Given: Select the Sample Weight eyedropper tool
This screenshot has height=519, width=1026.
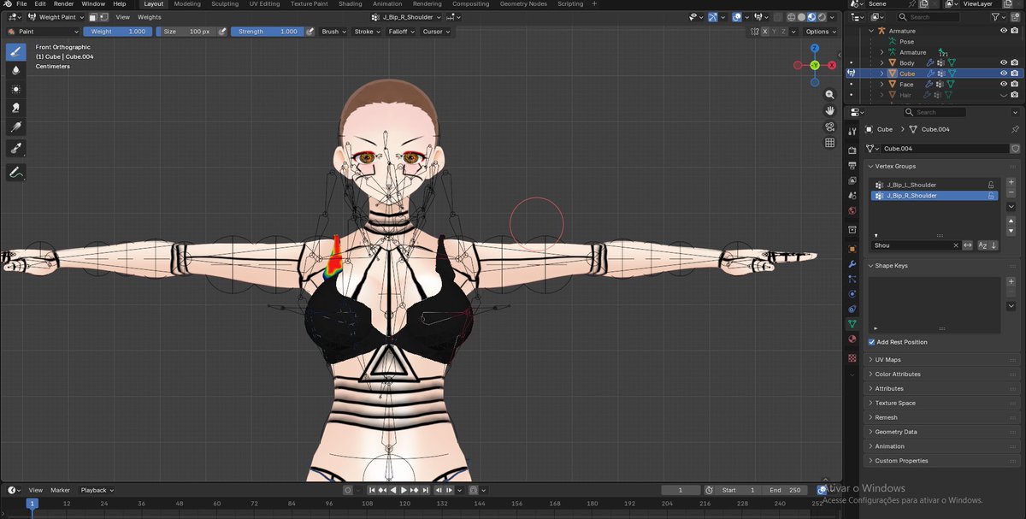Looking at the screenshot, I should 15,148.
